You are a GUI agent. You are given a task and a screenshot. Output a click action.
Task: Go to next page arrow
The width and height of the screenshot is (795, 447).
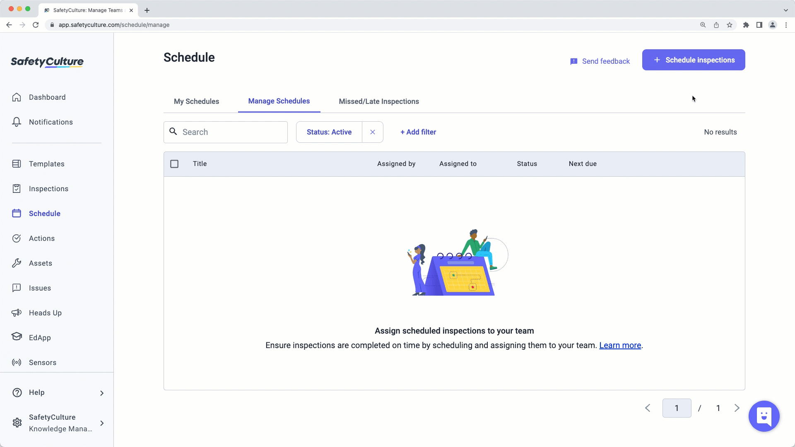click(x=737, y=408)
